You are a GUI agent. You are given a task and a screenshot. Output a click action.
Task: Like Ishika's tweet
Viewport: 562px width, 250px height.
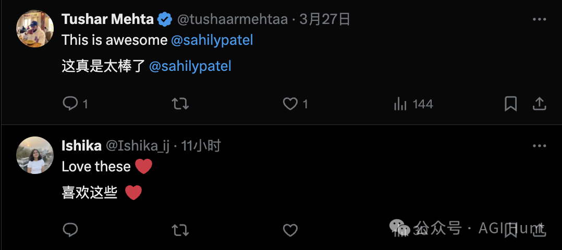[x=290, y=230]
